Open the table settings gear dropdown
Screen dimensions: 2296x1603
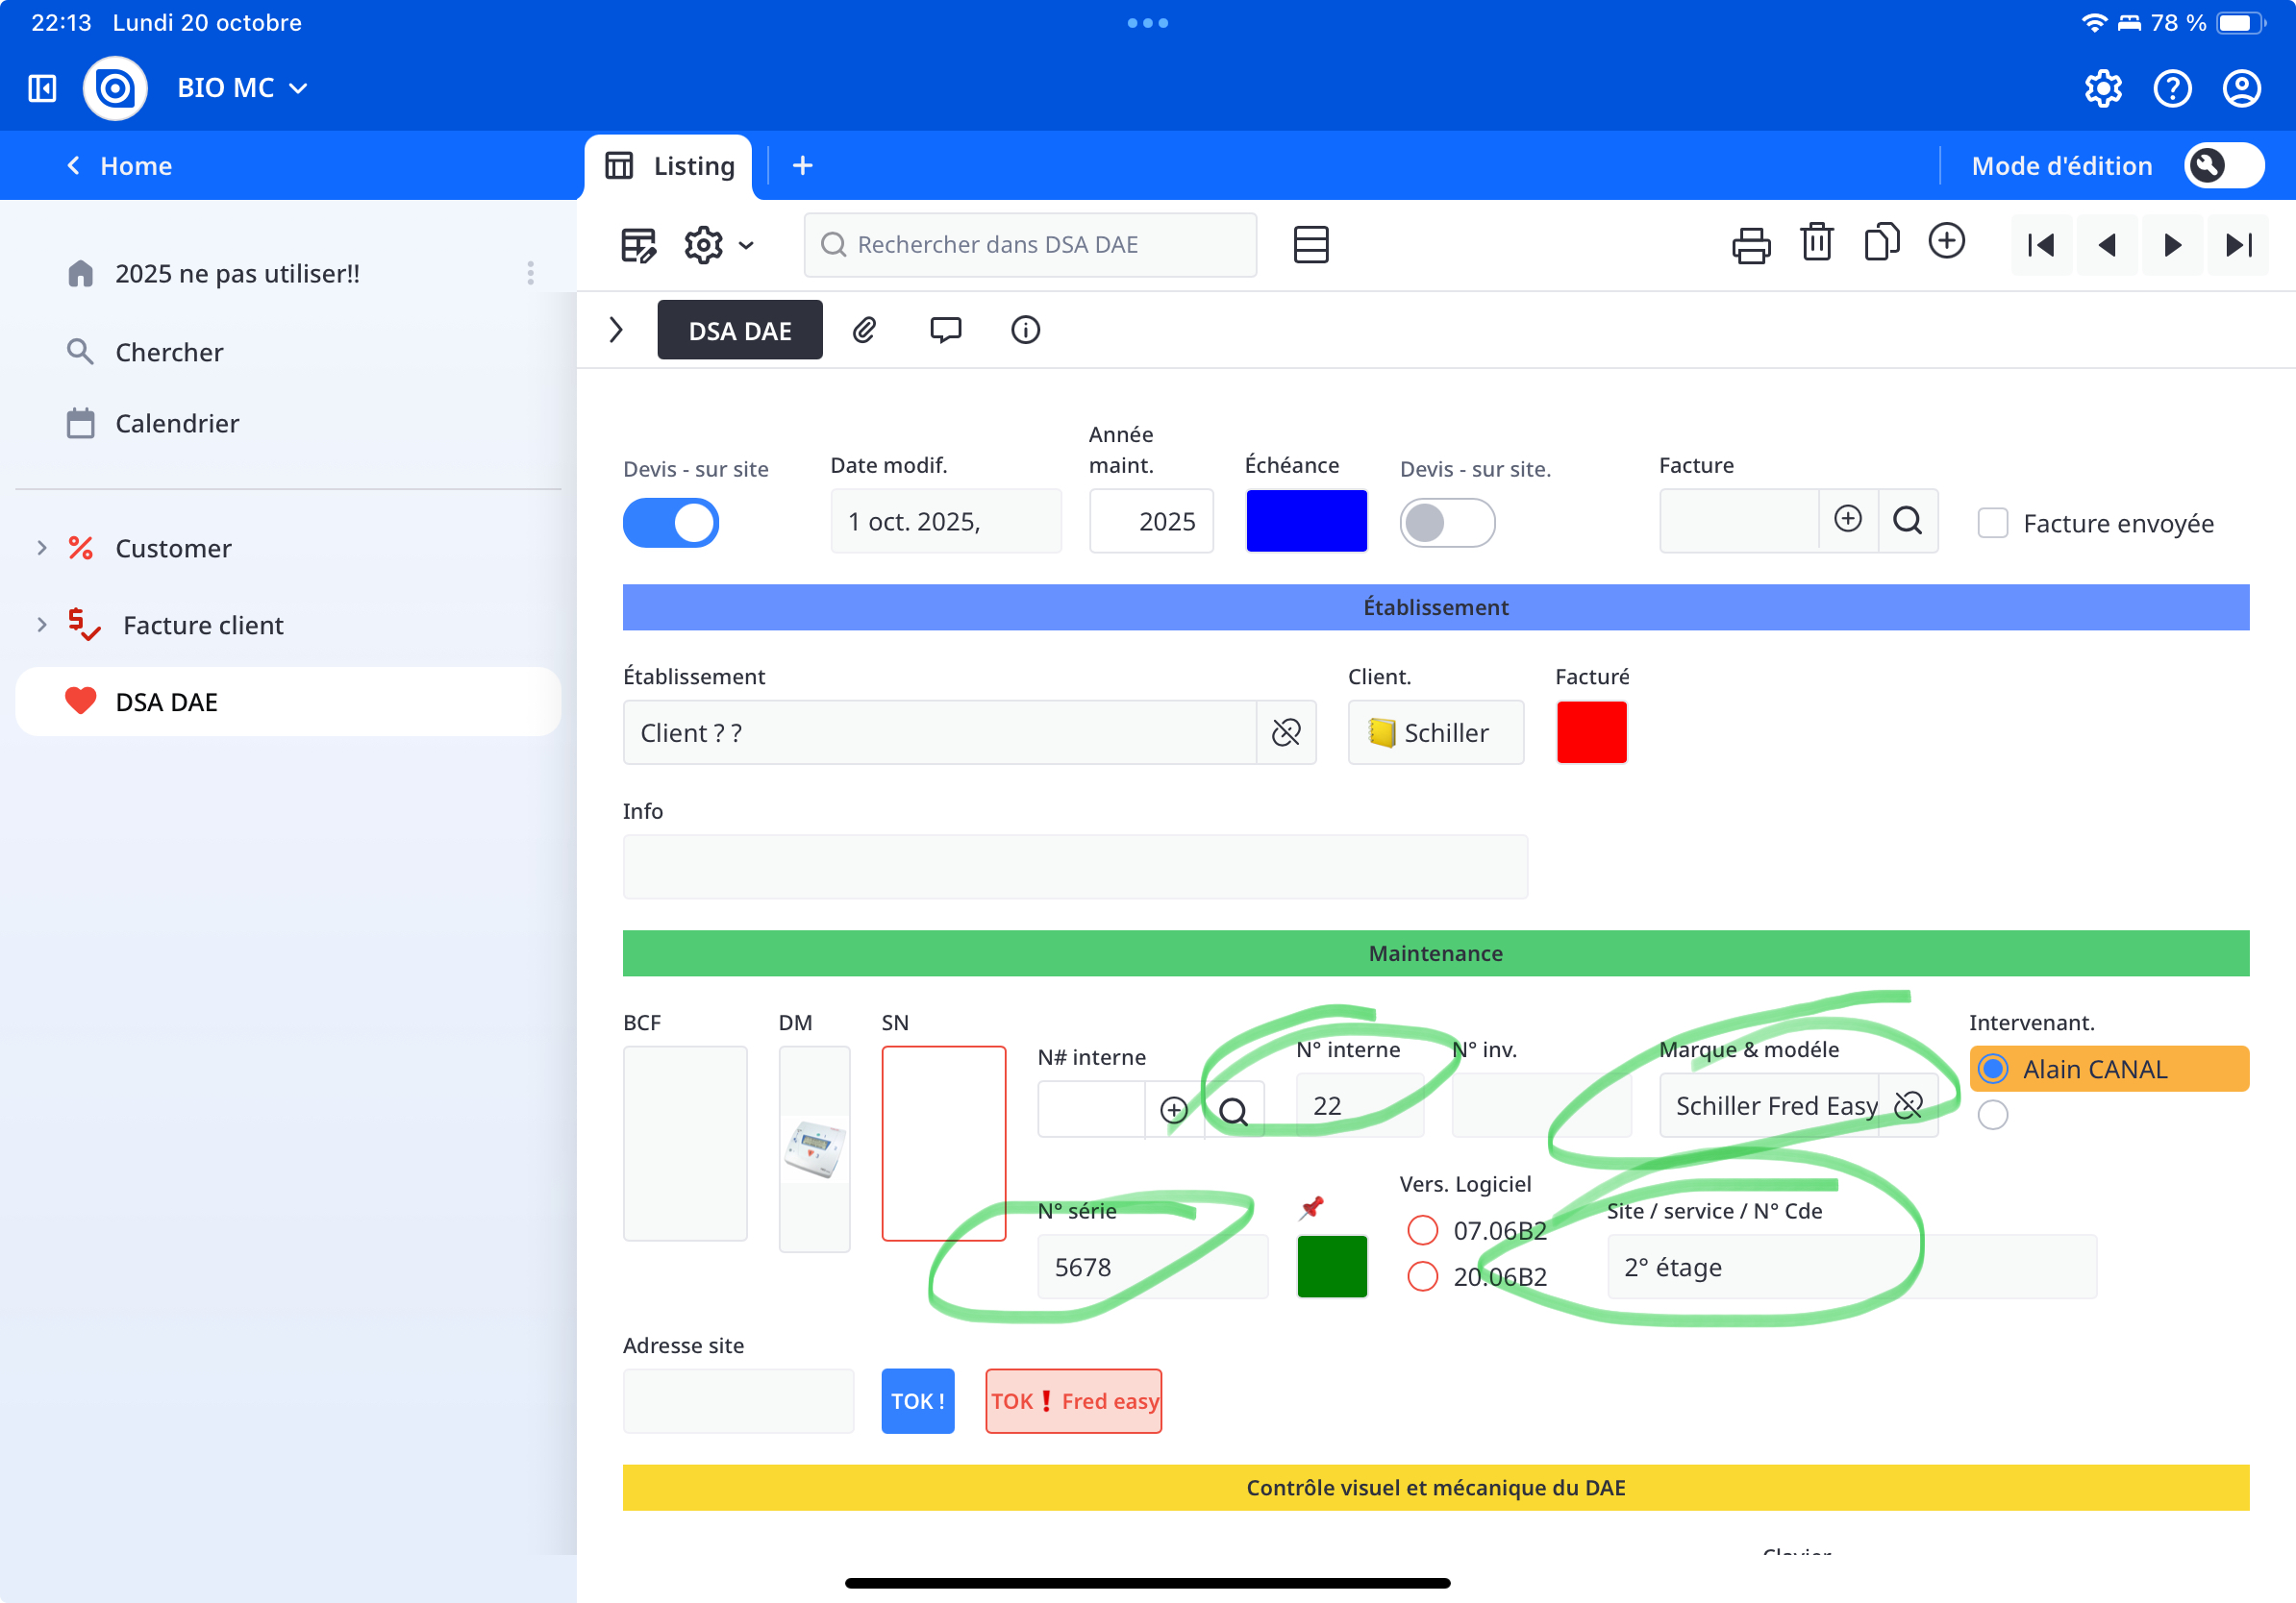click(x=718, y=245)
